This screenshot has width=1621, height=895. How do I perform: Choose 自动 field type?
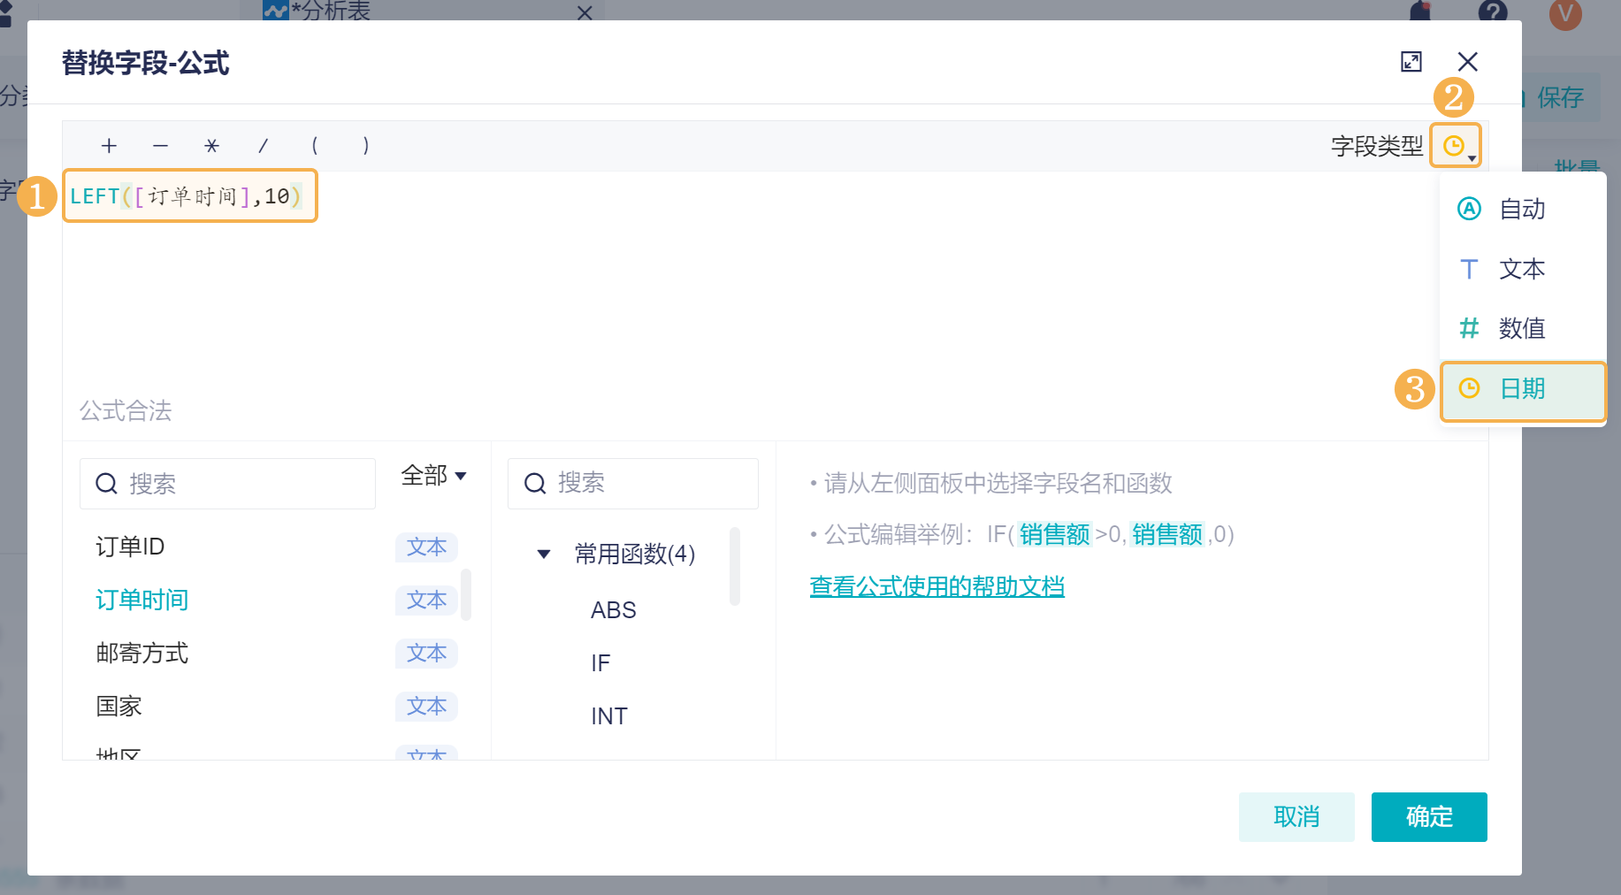[1522, 210]
